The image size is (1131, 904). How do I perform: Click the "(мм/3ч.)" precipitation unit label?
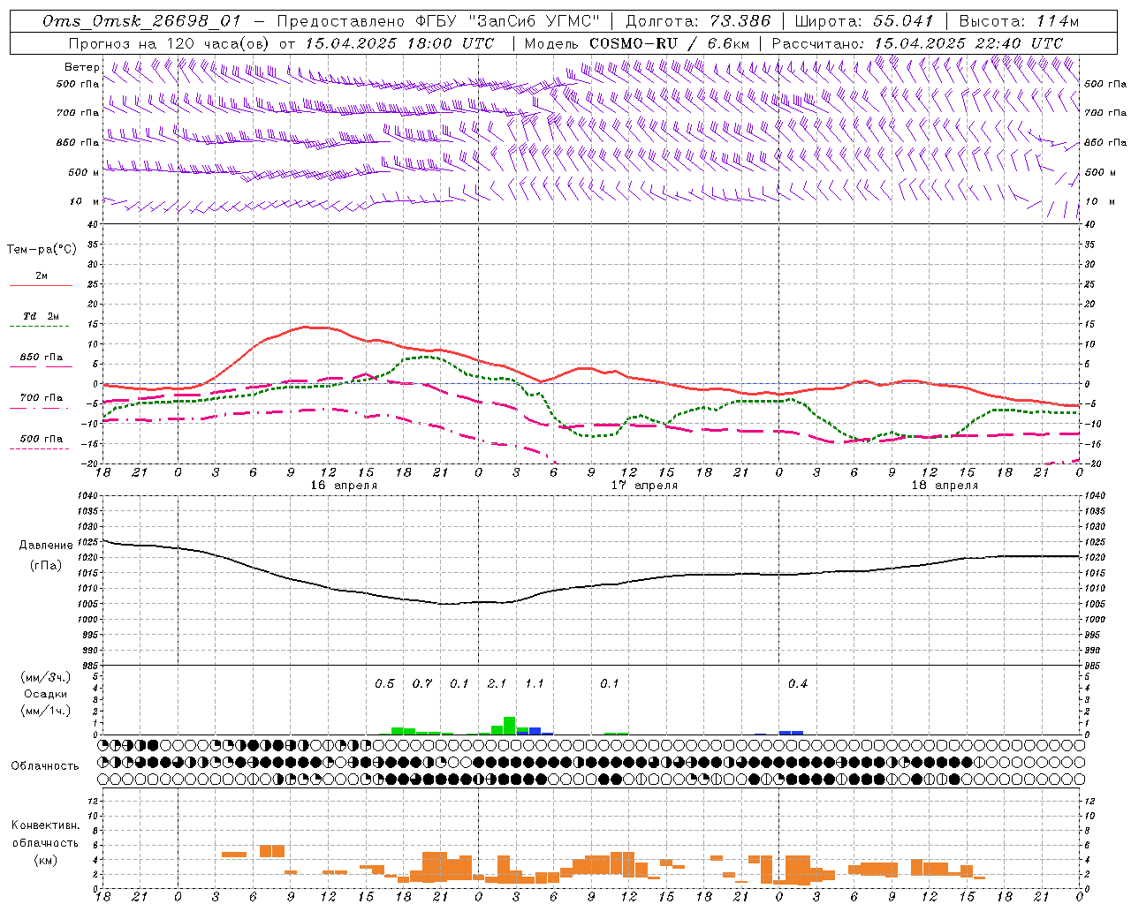point(46,677)
